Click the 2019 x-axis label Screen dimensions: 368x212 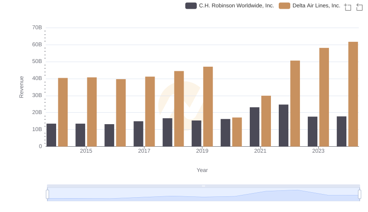click(202, 151)
